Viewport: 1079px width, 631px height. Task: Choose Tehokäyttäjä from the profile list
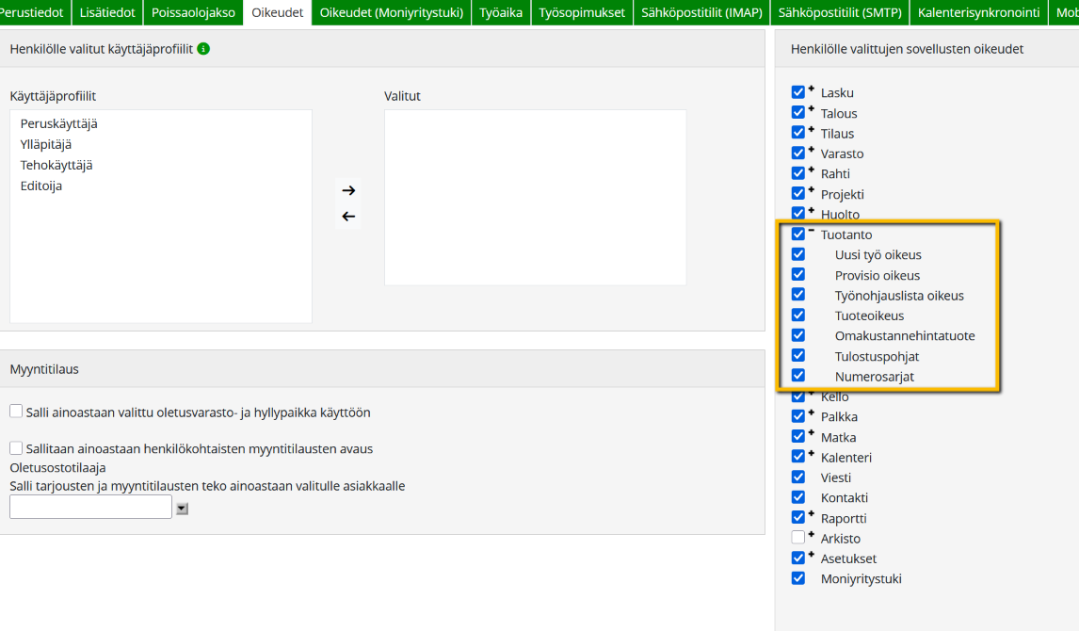[x=56, y=165]
